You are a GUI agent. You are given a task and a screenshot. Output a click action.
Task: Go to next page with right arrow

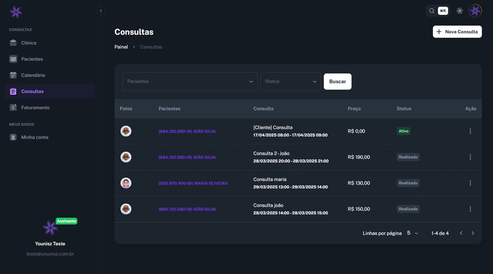pyautogui.click(x=473, y=233)
